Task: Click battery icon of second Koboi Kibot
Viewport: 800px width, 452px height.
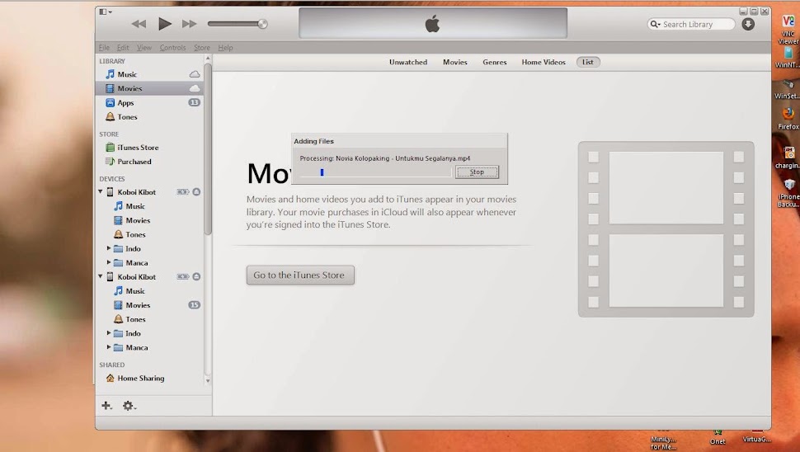Action: pyautogui.click(x=182, y=276)
